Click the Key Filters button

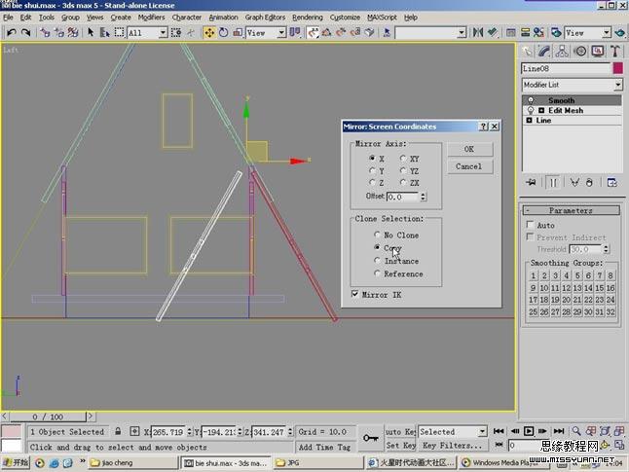452,445
